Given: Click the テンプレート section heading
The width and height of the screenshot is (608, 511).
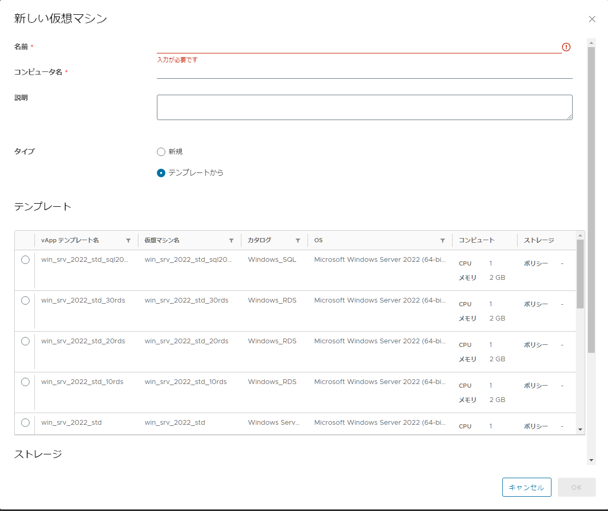Looking at the screenshot, I should pyautogui.click(x=43, y=207).
